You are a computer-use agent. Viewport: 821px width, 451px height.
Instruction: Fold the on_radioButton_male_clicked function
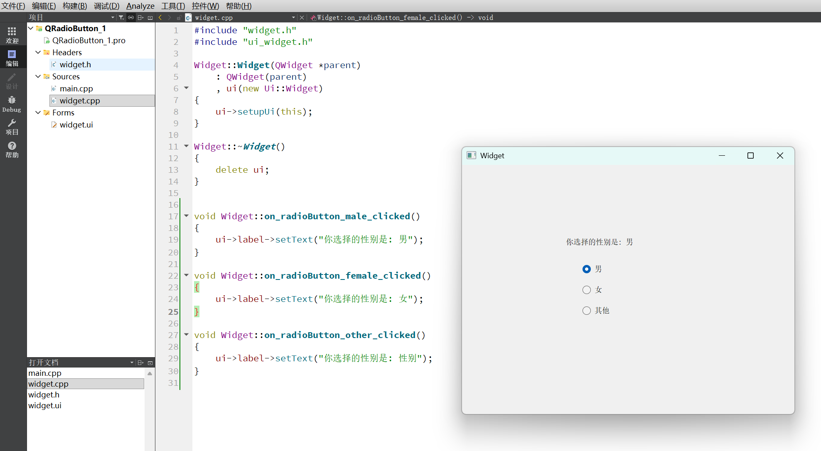point(186,216)
